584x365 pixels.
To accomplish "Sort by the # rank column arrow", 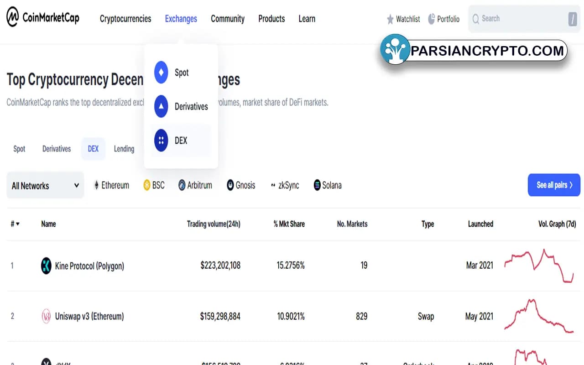I will coord(18,224).
